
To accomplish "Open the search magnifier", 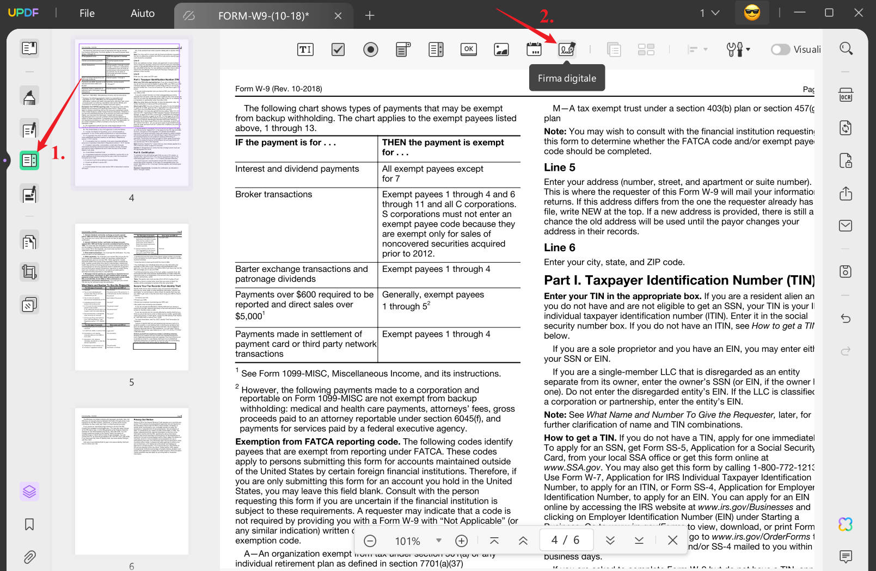I will (846, 48).
